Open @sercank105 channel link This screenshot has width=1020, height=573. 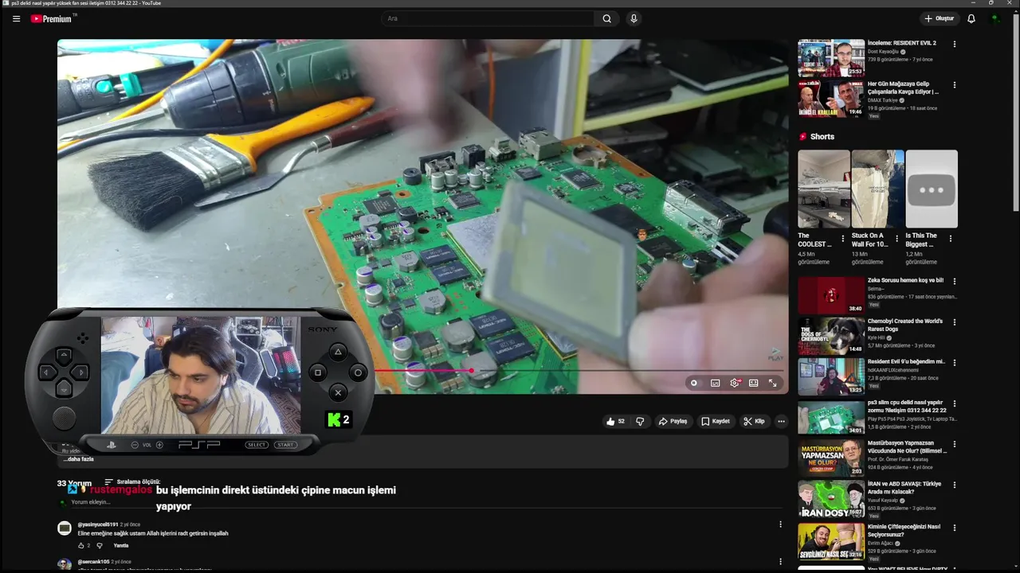[93, 562]
